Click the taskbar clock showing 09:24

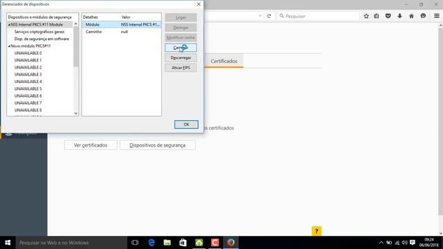coord(429,243)
